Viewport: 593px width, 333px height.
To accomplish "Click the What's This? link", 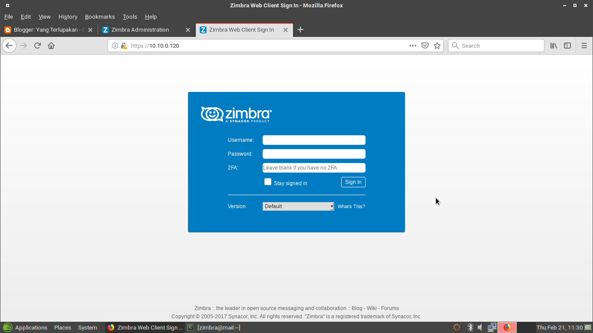I will pyautogui.click(x=351, y=206).
